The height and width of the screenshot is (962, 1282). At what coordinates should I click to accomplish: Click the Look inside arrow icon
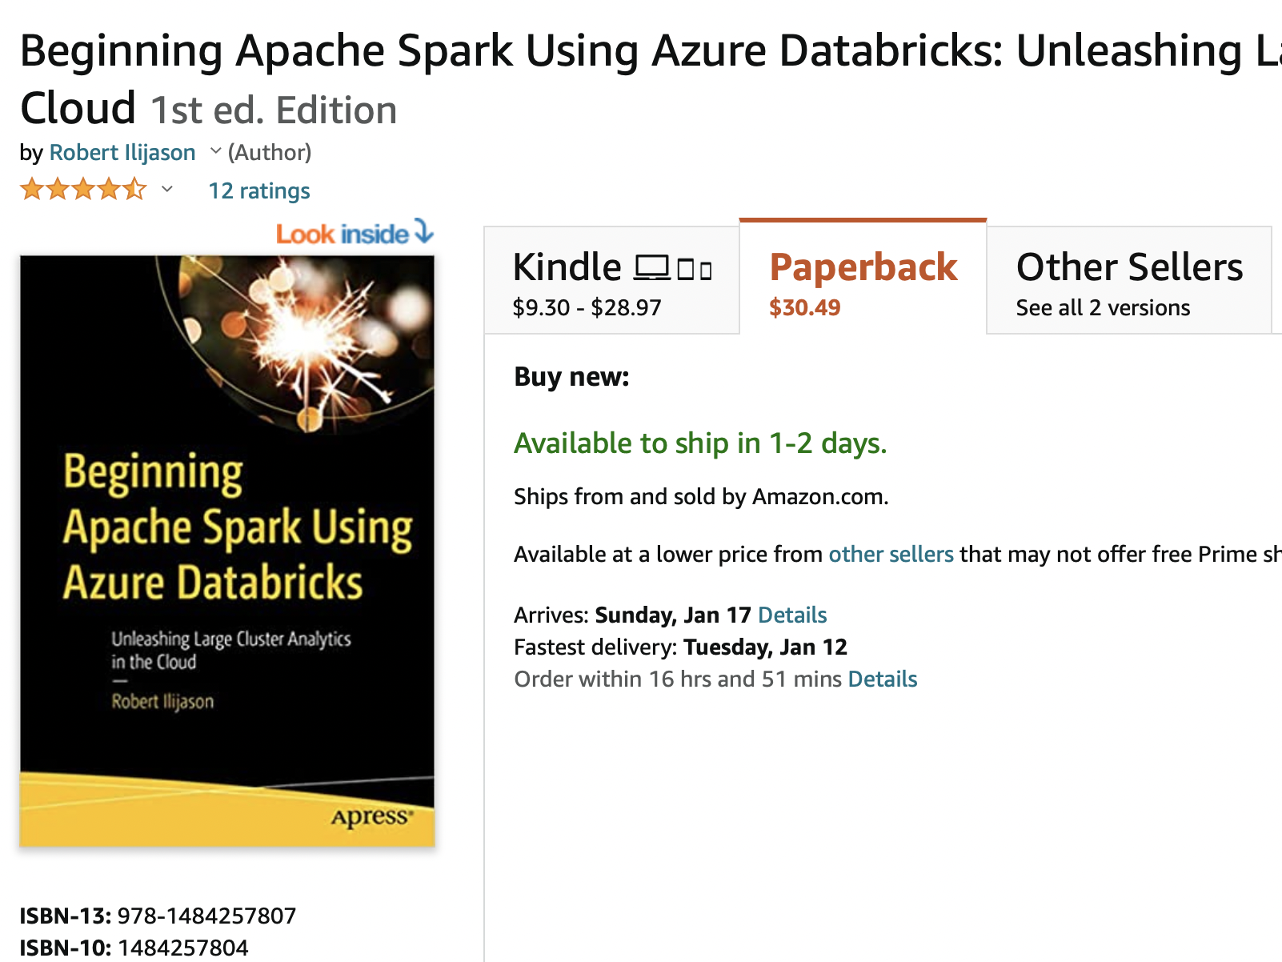[x=424, y=231]
